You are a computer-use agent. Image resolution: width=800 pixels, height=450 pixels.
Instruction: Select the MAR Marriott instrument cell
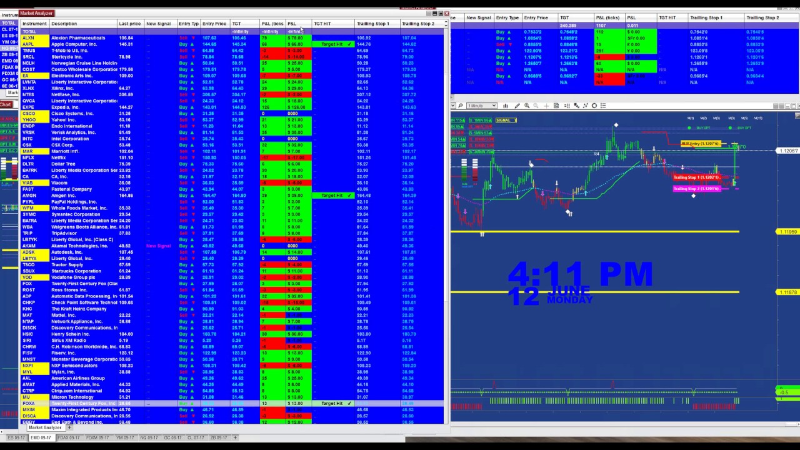[34, 151]
